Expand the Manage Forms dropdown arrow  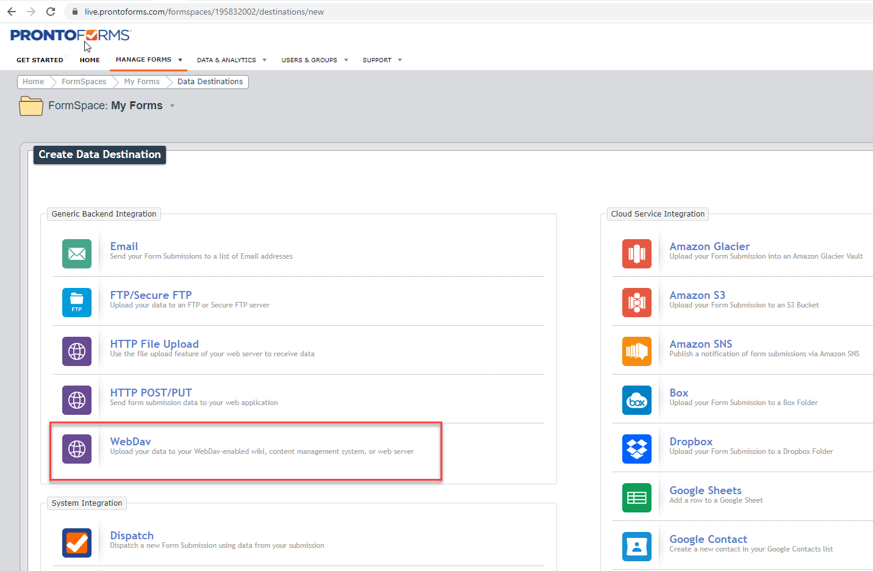180,60
